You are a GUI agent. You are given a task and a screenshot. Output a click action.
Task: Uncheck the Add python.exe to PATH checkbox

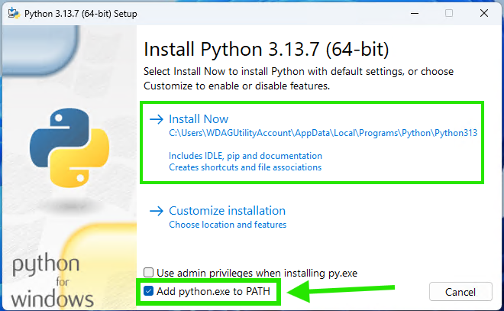pyautogui.click(x=149, y=291)
